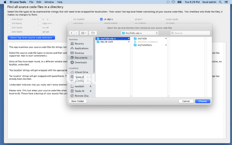This screenshot has width=232, height=145.
Task: Open the Apple menu
Action: coord(5,2)
